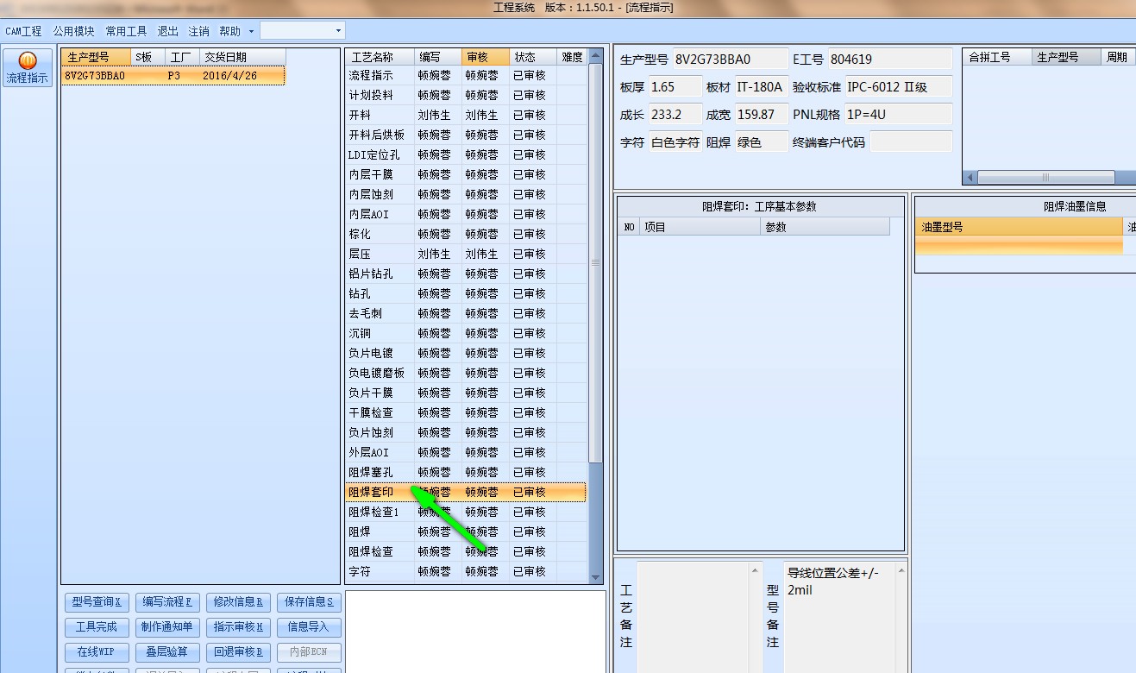Select the 负片蚀刻 process row
1136x673 pixels.
click(x=466, y=432)
